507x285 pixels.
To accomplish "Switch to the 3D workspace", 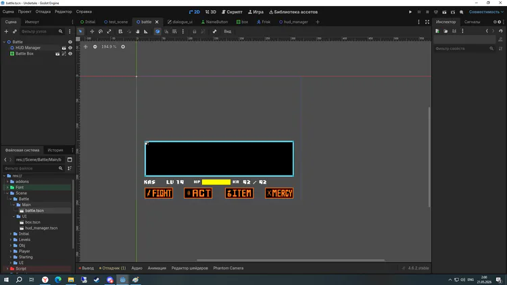I will (210, 12).
